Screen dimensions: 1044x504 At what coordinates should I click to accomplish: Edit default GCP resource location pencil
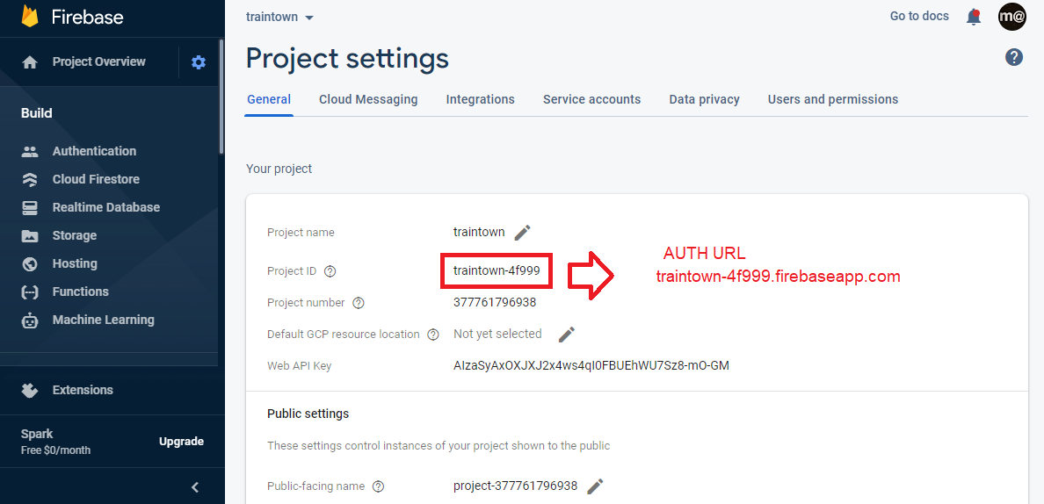click(x=567, y=335)
